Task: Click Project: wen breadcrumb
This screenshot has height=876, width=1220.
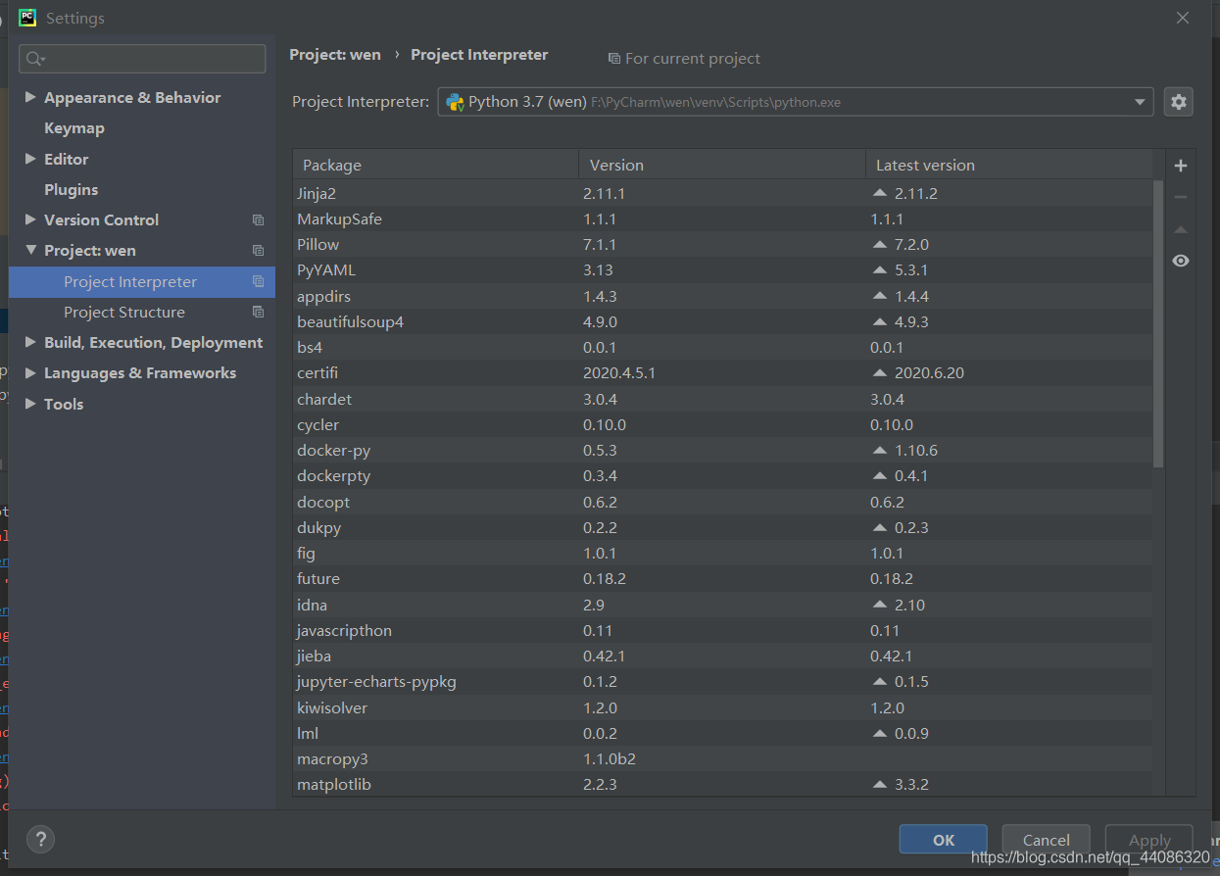Action: [x=335, y=55]
